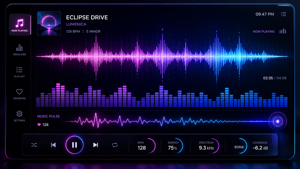Click the spectrum equalizer bars
Viewport: 300px width, 169px height.
pos(162,96)
